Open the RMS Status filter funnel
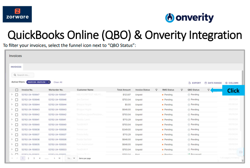250x168 pixels. 182,90
